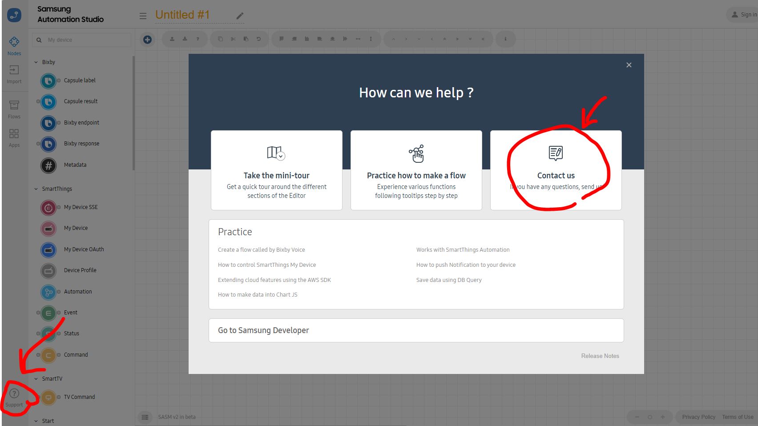Select the Bixby endpoint node icon
Image resolution: width=758 pixels, height=426 pixels.
[48, 123]
